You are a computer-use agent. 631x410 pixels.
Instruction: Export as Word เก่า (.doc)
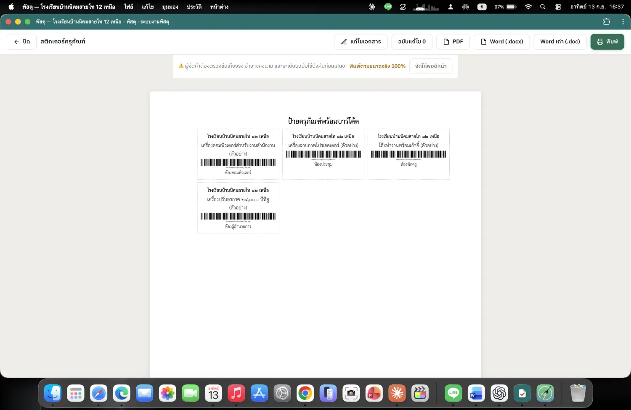coord(560,42)
